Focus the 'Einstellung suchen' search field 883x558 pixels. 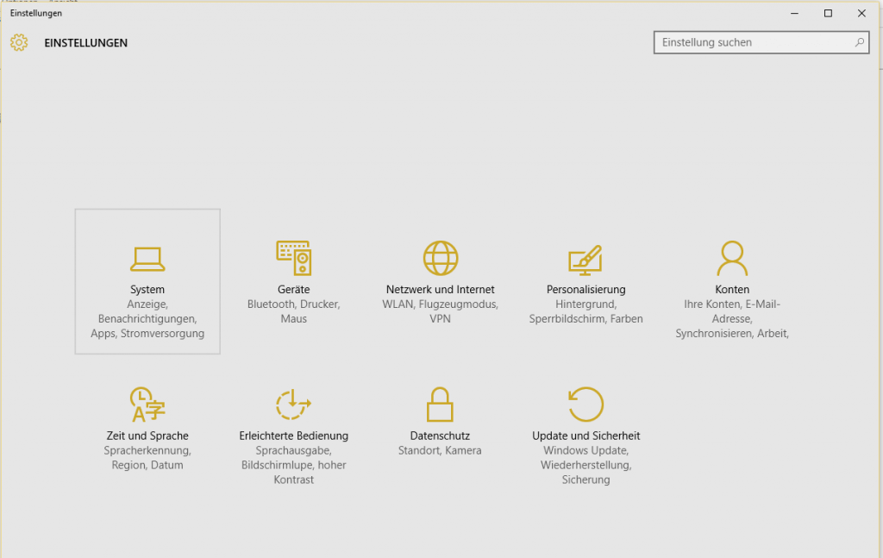[750, 42]
